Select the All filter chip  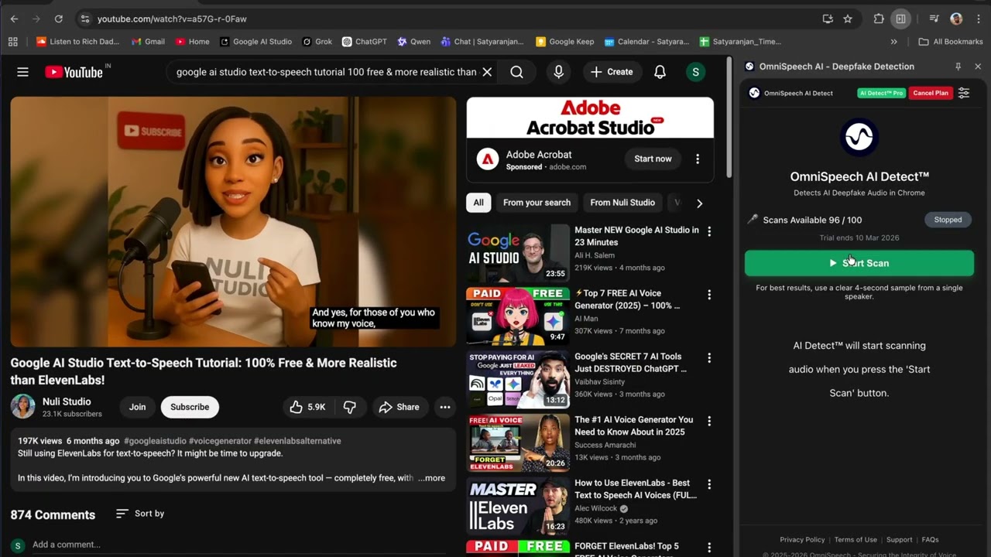click(x=478, y=203)
